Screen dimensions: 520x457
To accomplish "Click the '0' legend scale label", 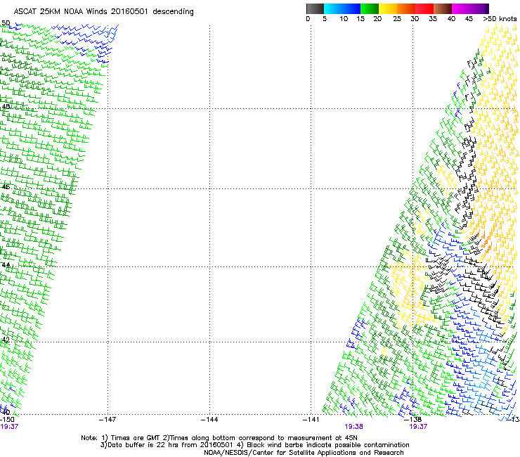I will tap(308, 19).
